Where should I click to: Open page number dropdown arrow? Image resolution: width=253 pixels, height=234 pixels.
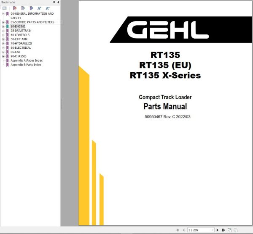click(213, 230)
